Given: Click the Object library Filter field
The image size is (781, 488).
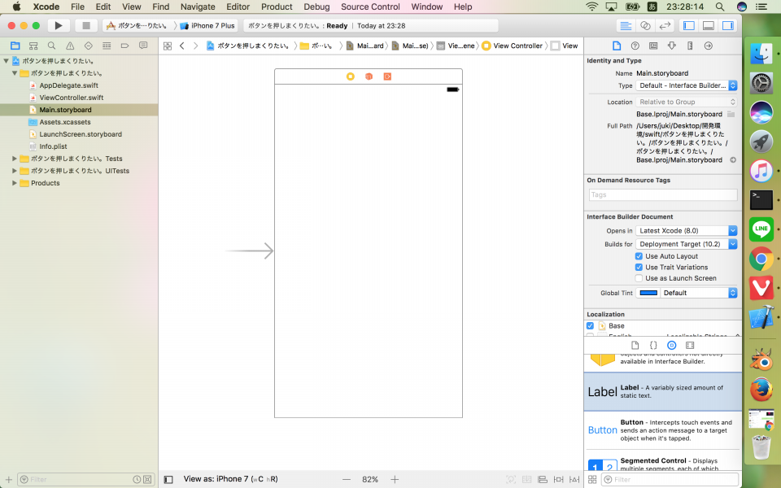Looking at the screenshot, I should pos(670,480).
